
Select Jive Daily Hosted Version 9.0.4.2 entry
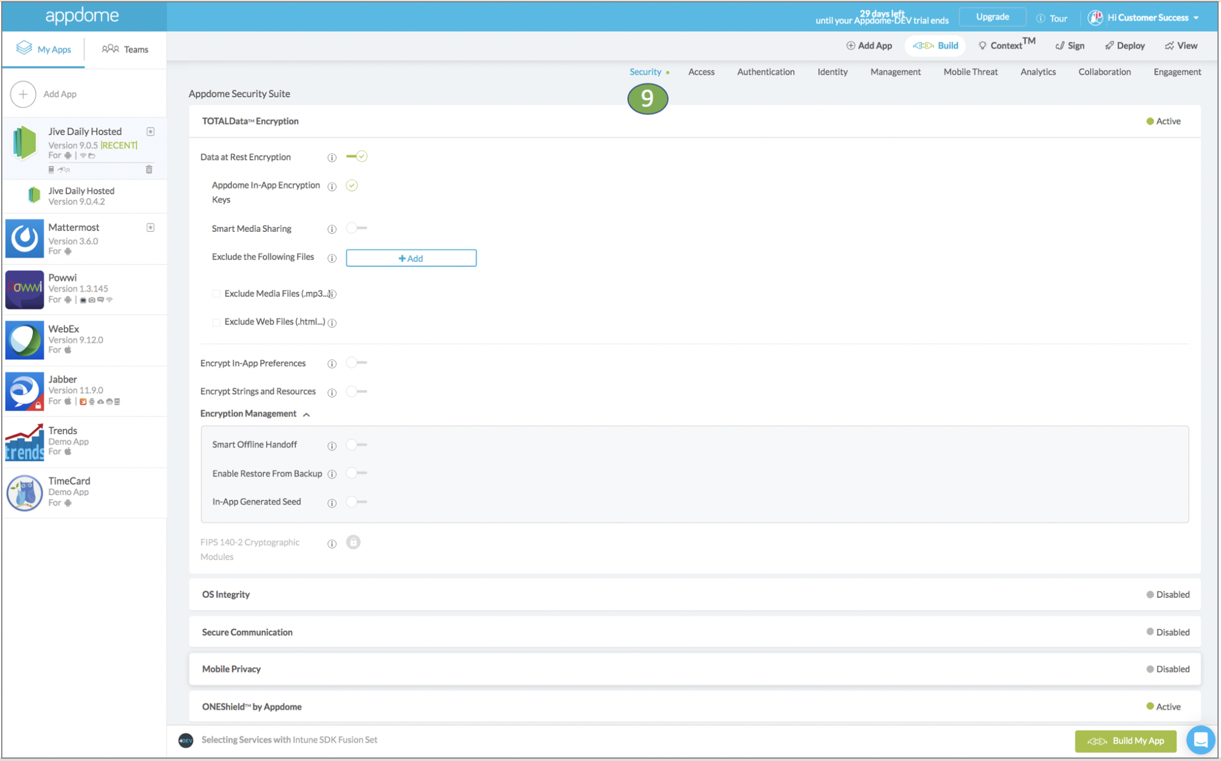[84, 196]
